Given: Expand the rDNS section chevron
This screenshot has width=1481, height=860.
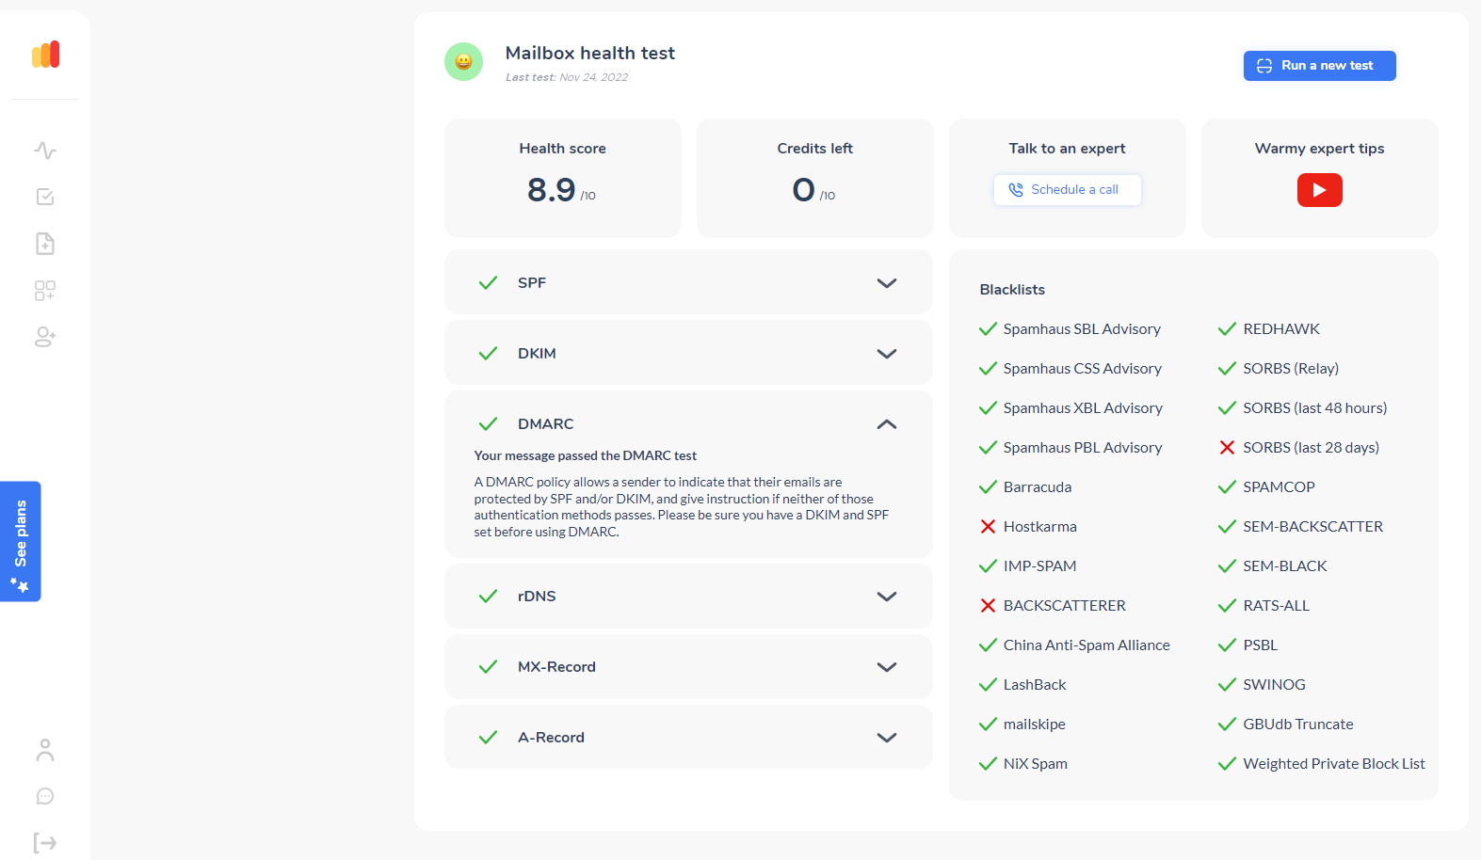Looking at the screenshot, I should [887, 596].
